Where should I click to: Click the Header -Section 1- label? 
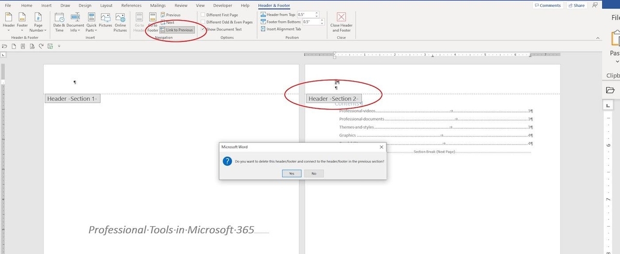[x=72, y=99]
